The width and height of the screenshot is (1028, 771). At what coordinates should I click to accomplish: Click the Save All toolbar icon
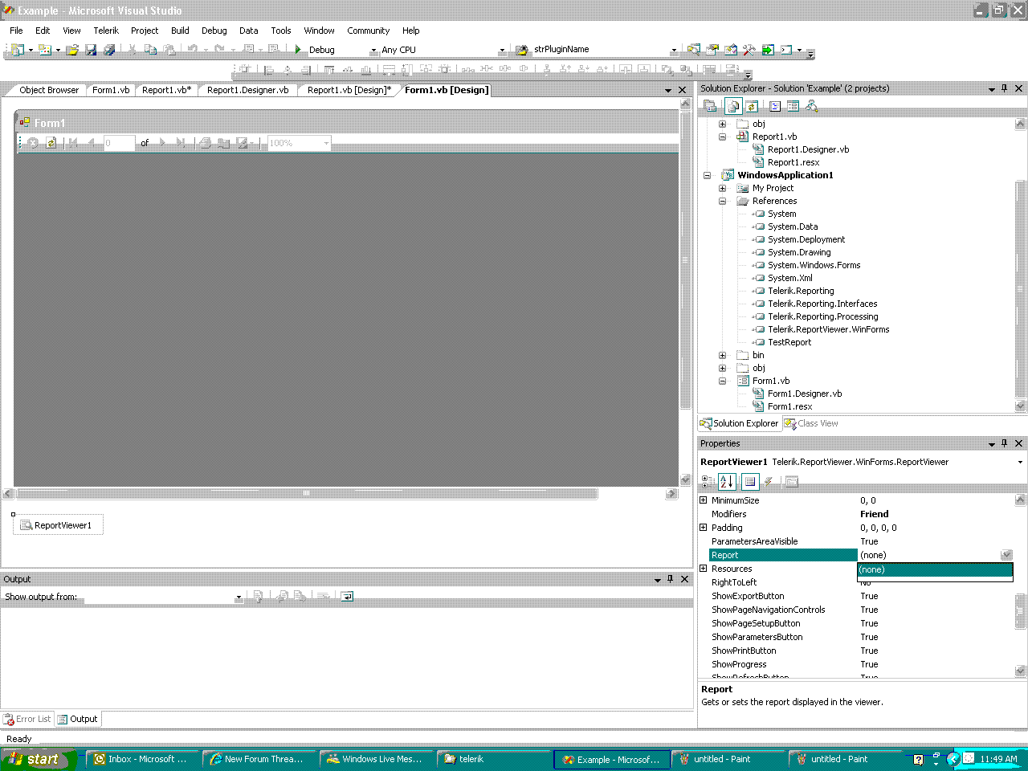pos(109,50)
